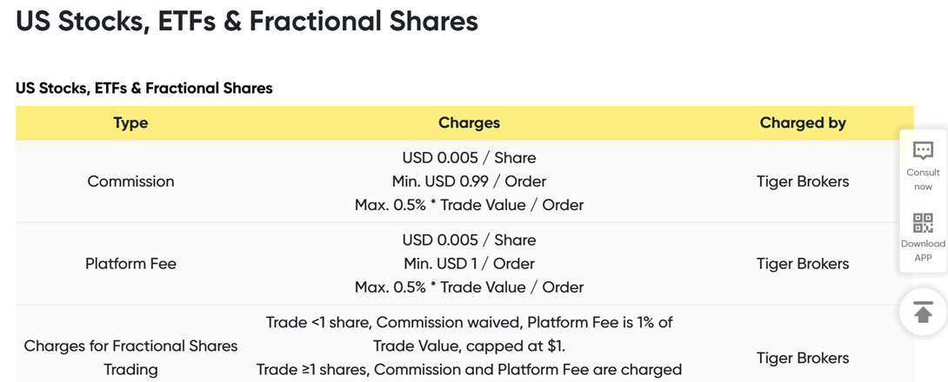
Task: Click the Download APP QR code icon
Action: click(x=923, y=222)
